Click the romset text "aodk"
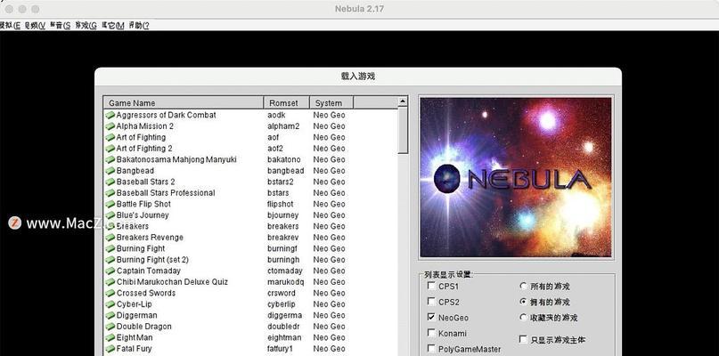 (x=277, y=115)
